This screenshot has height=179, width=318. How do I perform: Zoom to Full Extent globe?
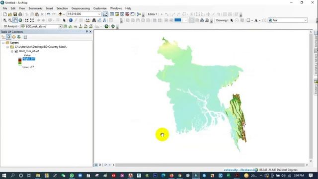pos(20,20)
